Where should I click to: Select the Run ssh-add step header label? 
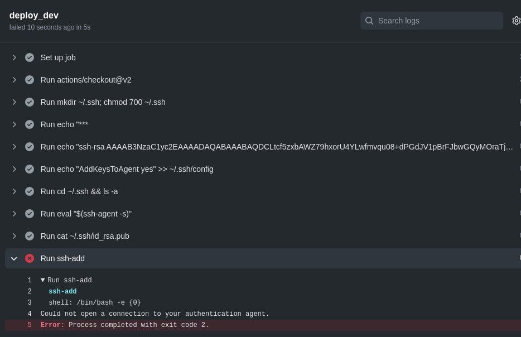(62, 258)
